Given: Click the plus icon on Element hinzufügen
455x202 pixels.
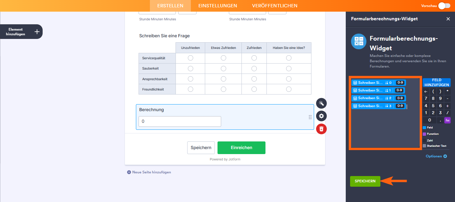Looking at the screenshot, I should click(37, 32).
